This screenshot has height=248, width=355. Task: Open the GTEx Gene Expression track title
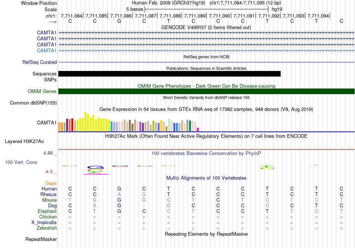[206, 109]
